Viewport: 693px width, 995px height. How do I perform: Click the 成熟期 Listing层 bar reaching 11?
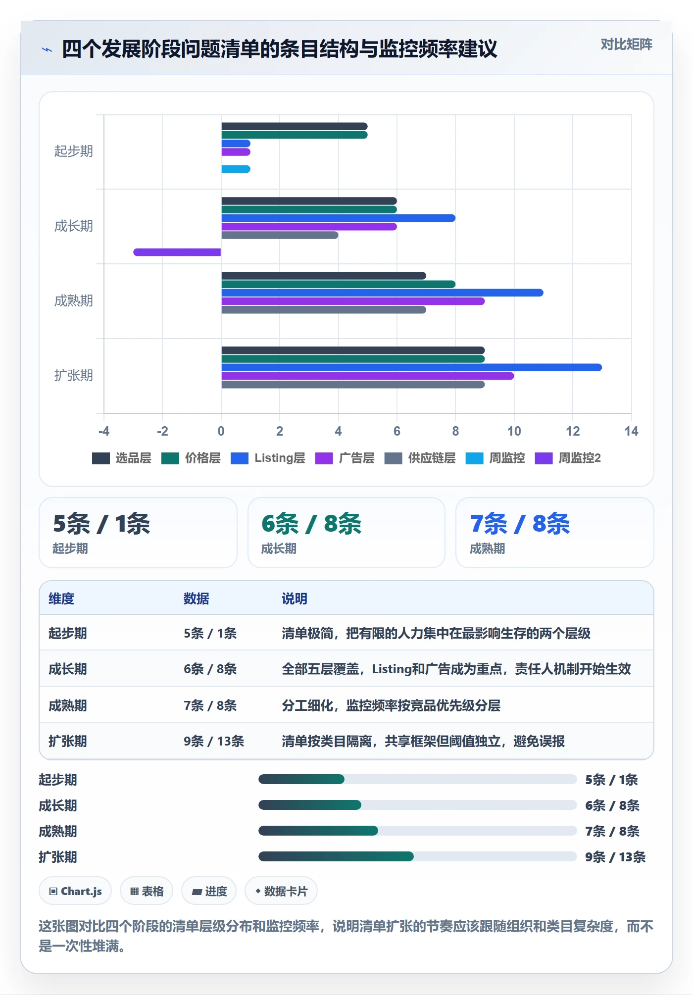click(382, 293)
